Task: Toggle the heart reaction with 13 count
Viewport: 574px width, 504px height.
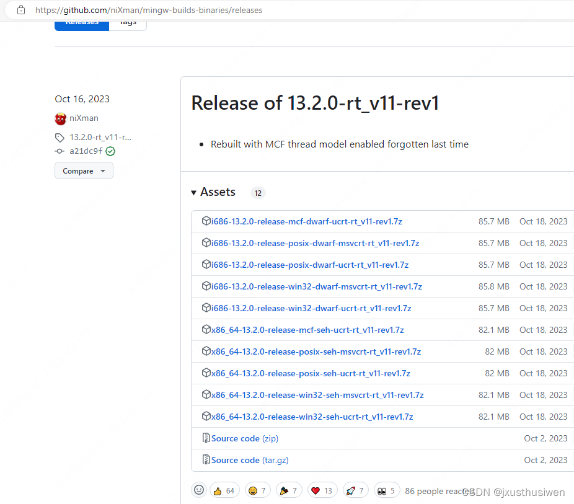Action: click(x=322, y=490)
